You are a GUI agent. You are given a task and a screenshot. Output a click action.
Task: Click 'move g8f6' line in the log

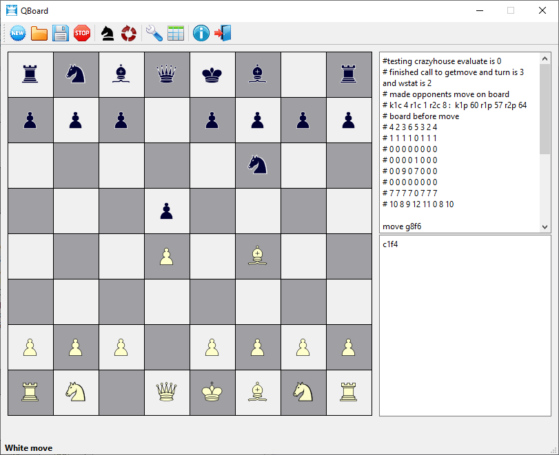(x=402, y=226)
